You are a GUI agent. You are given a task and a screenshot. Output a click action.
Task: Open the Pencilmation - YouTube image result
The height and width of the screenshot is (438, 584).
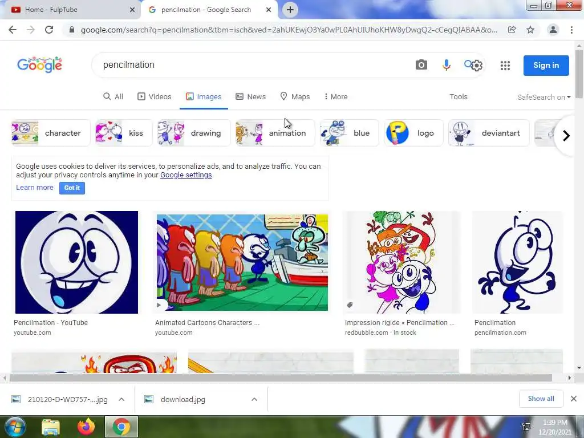76,262
